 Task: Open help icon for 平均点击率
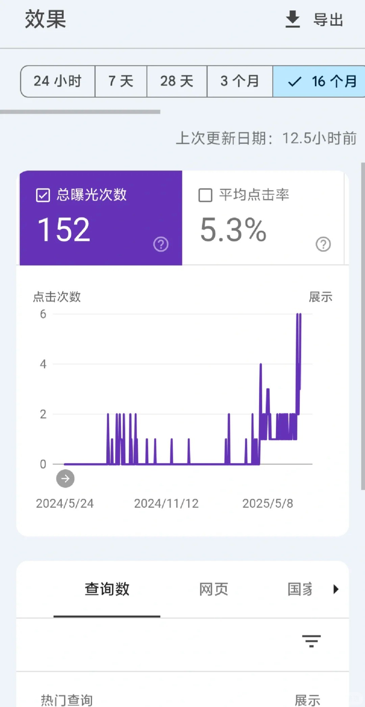tap(323, 244)
